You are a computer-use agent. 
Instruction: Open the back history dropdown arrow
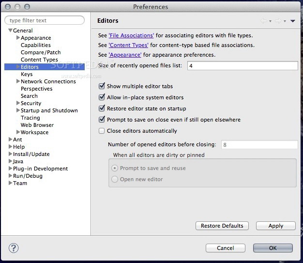pyautogui.click(x=270, y=21)
